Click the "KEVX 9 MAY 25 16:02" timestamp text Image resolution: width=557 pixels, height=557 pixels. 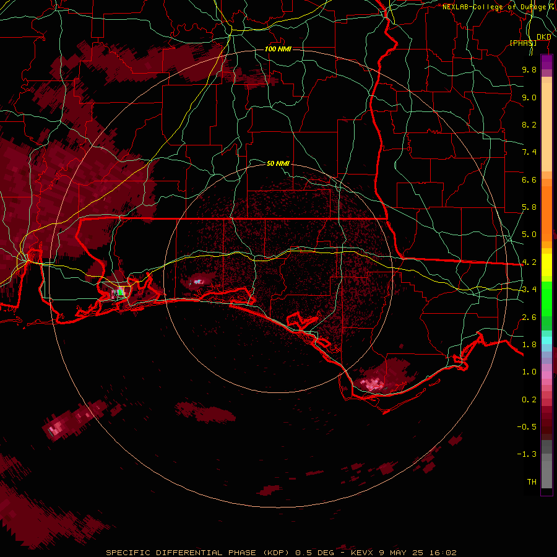(404, 553)
